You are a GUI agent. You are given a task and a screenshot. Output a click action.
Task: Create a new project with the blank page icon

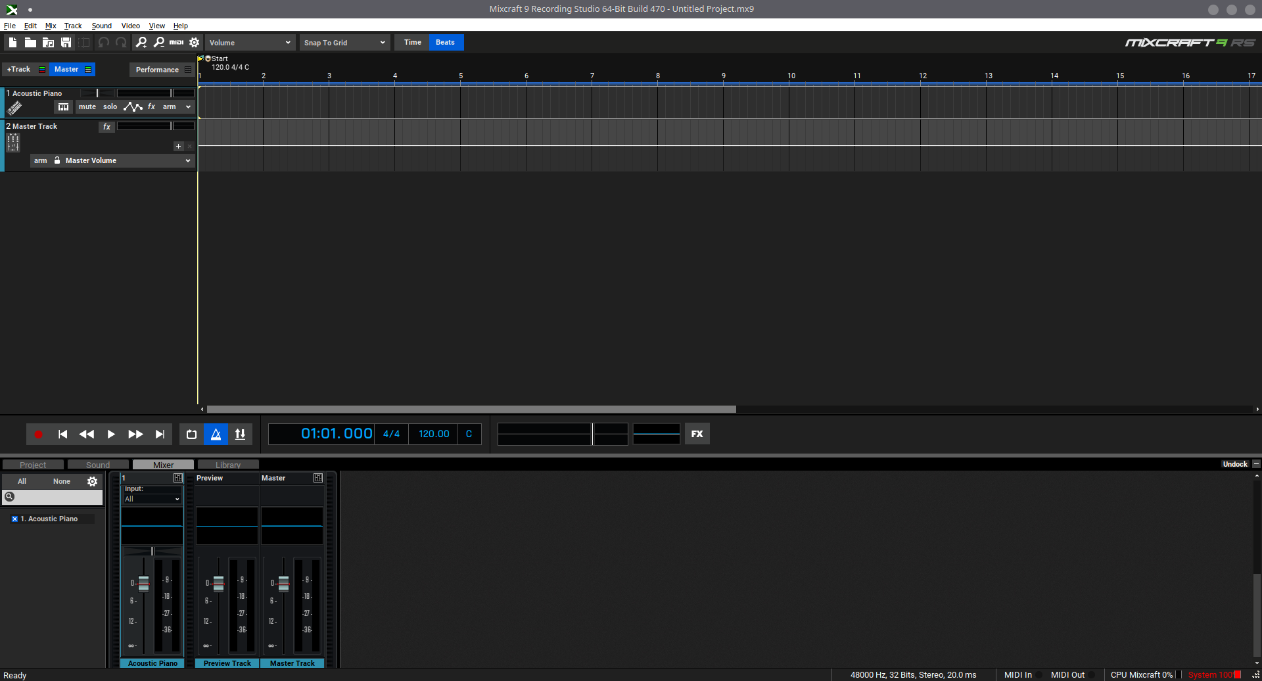coord(12,42)
